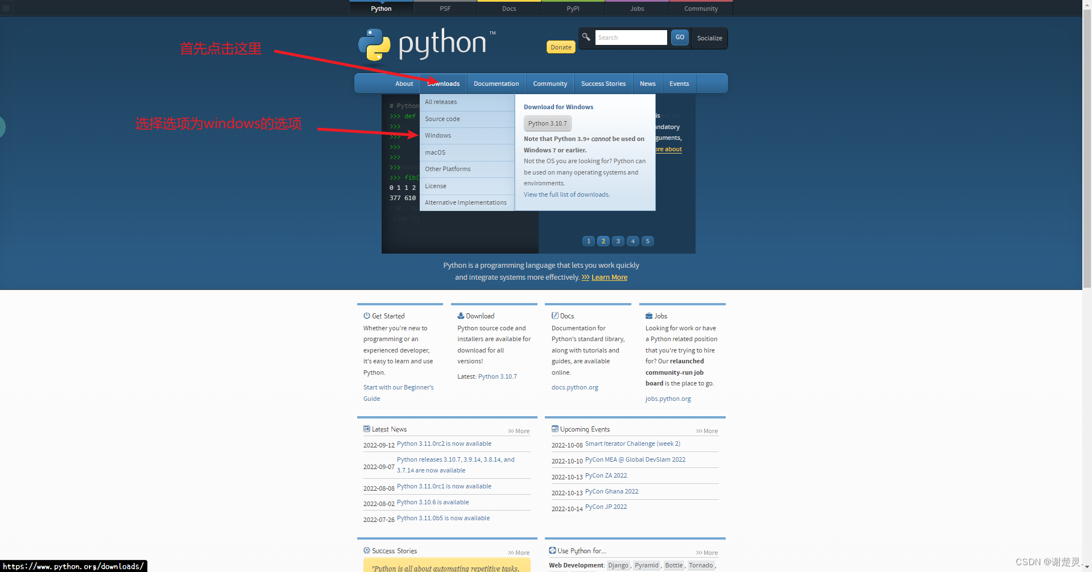The width and height of the screenshot is (1092, 572).
Task: Open the Downloads navigation menu
Action: [x=443, y=84]
